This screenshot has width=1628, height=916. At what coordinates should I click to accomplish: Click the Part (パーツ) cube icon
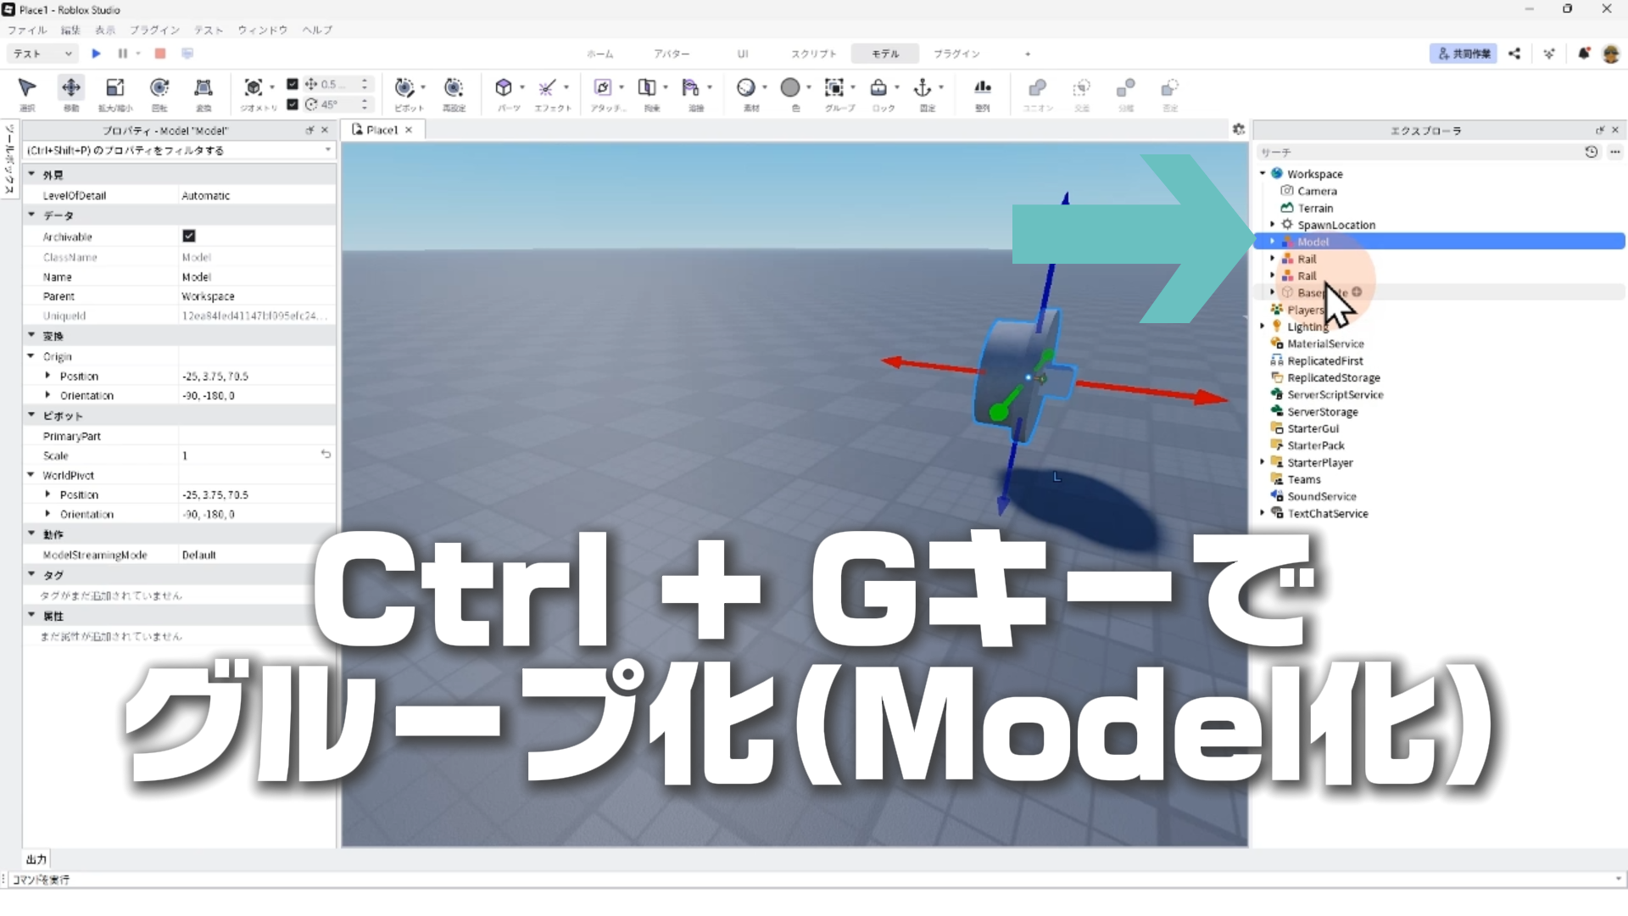(x=504, y=87)
